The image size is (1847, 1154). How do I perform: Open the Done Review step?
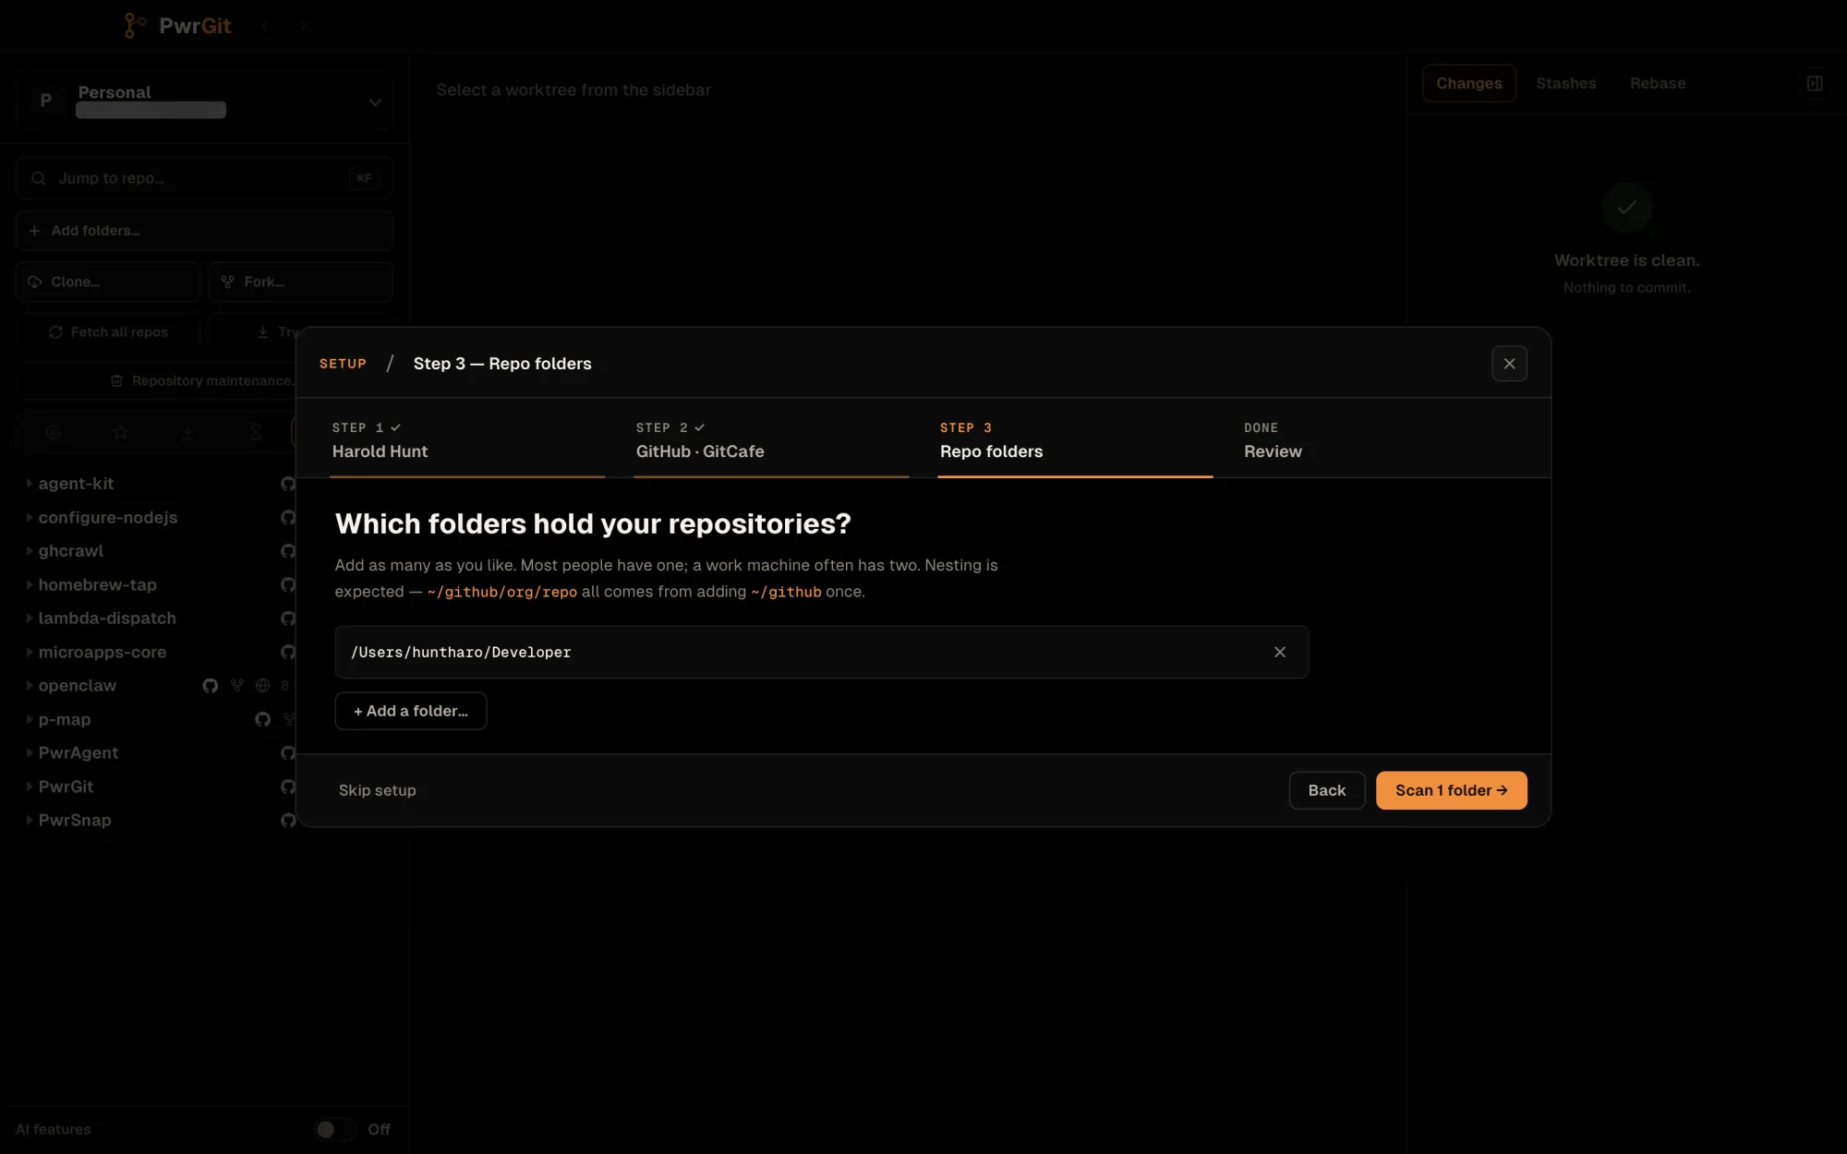click(x=1379, y=440)
